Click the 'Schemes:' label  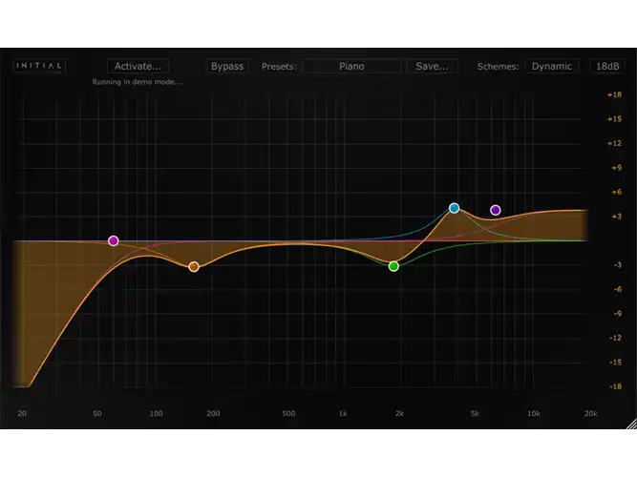tap(499, 67)
